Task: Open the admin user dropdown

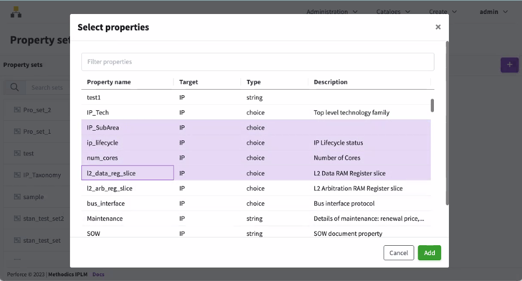Action: [x=493, y=11]
